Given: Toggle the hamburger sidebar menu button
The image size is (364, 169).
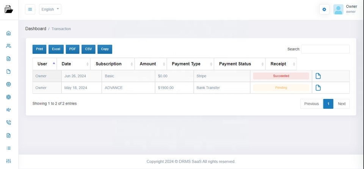Looking at the screenshot, I should click(x=30, y=9).
